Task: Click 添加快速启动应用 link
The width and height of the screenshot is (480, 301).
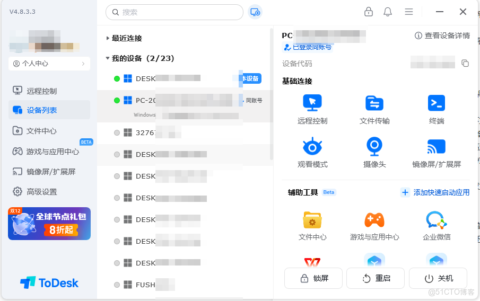Action: (435, 192)
